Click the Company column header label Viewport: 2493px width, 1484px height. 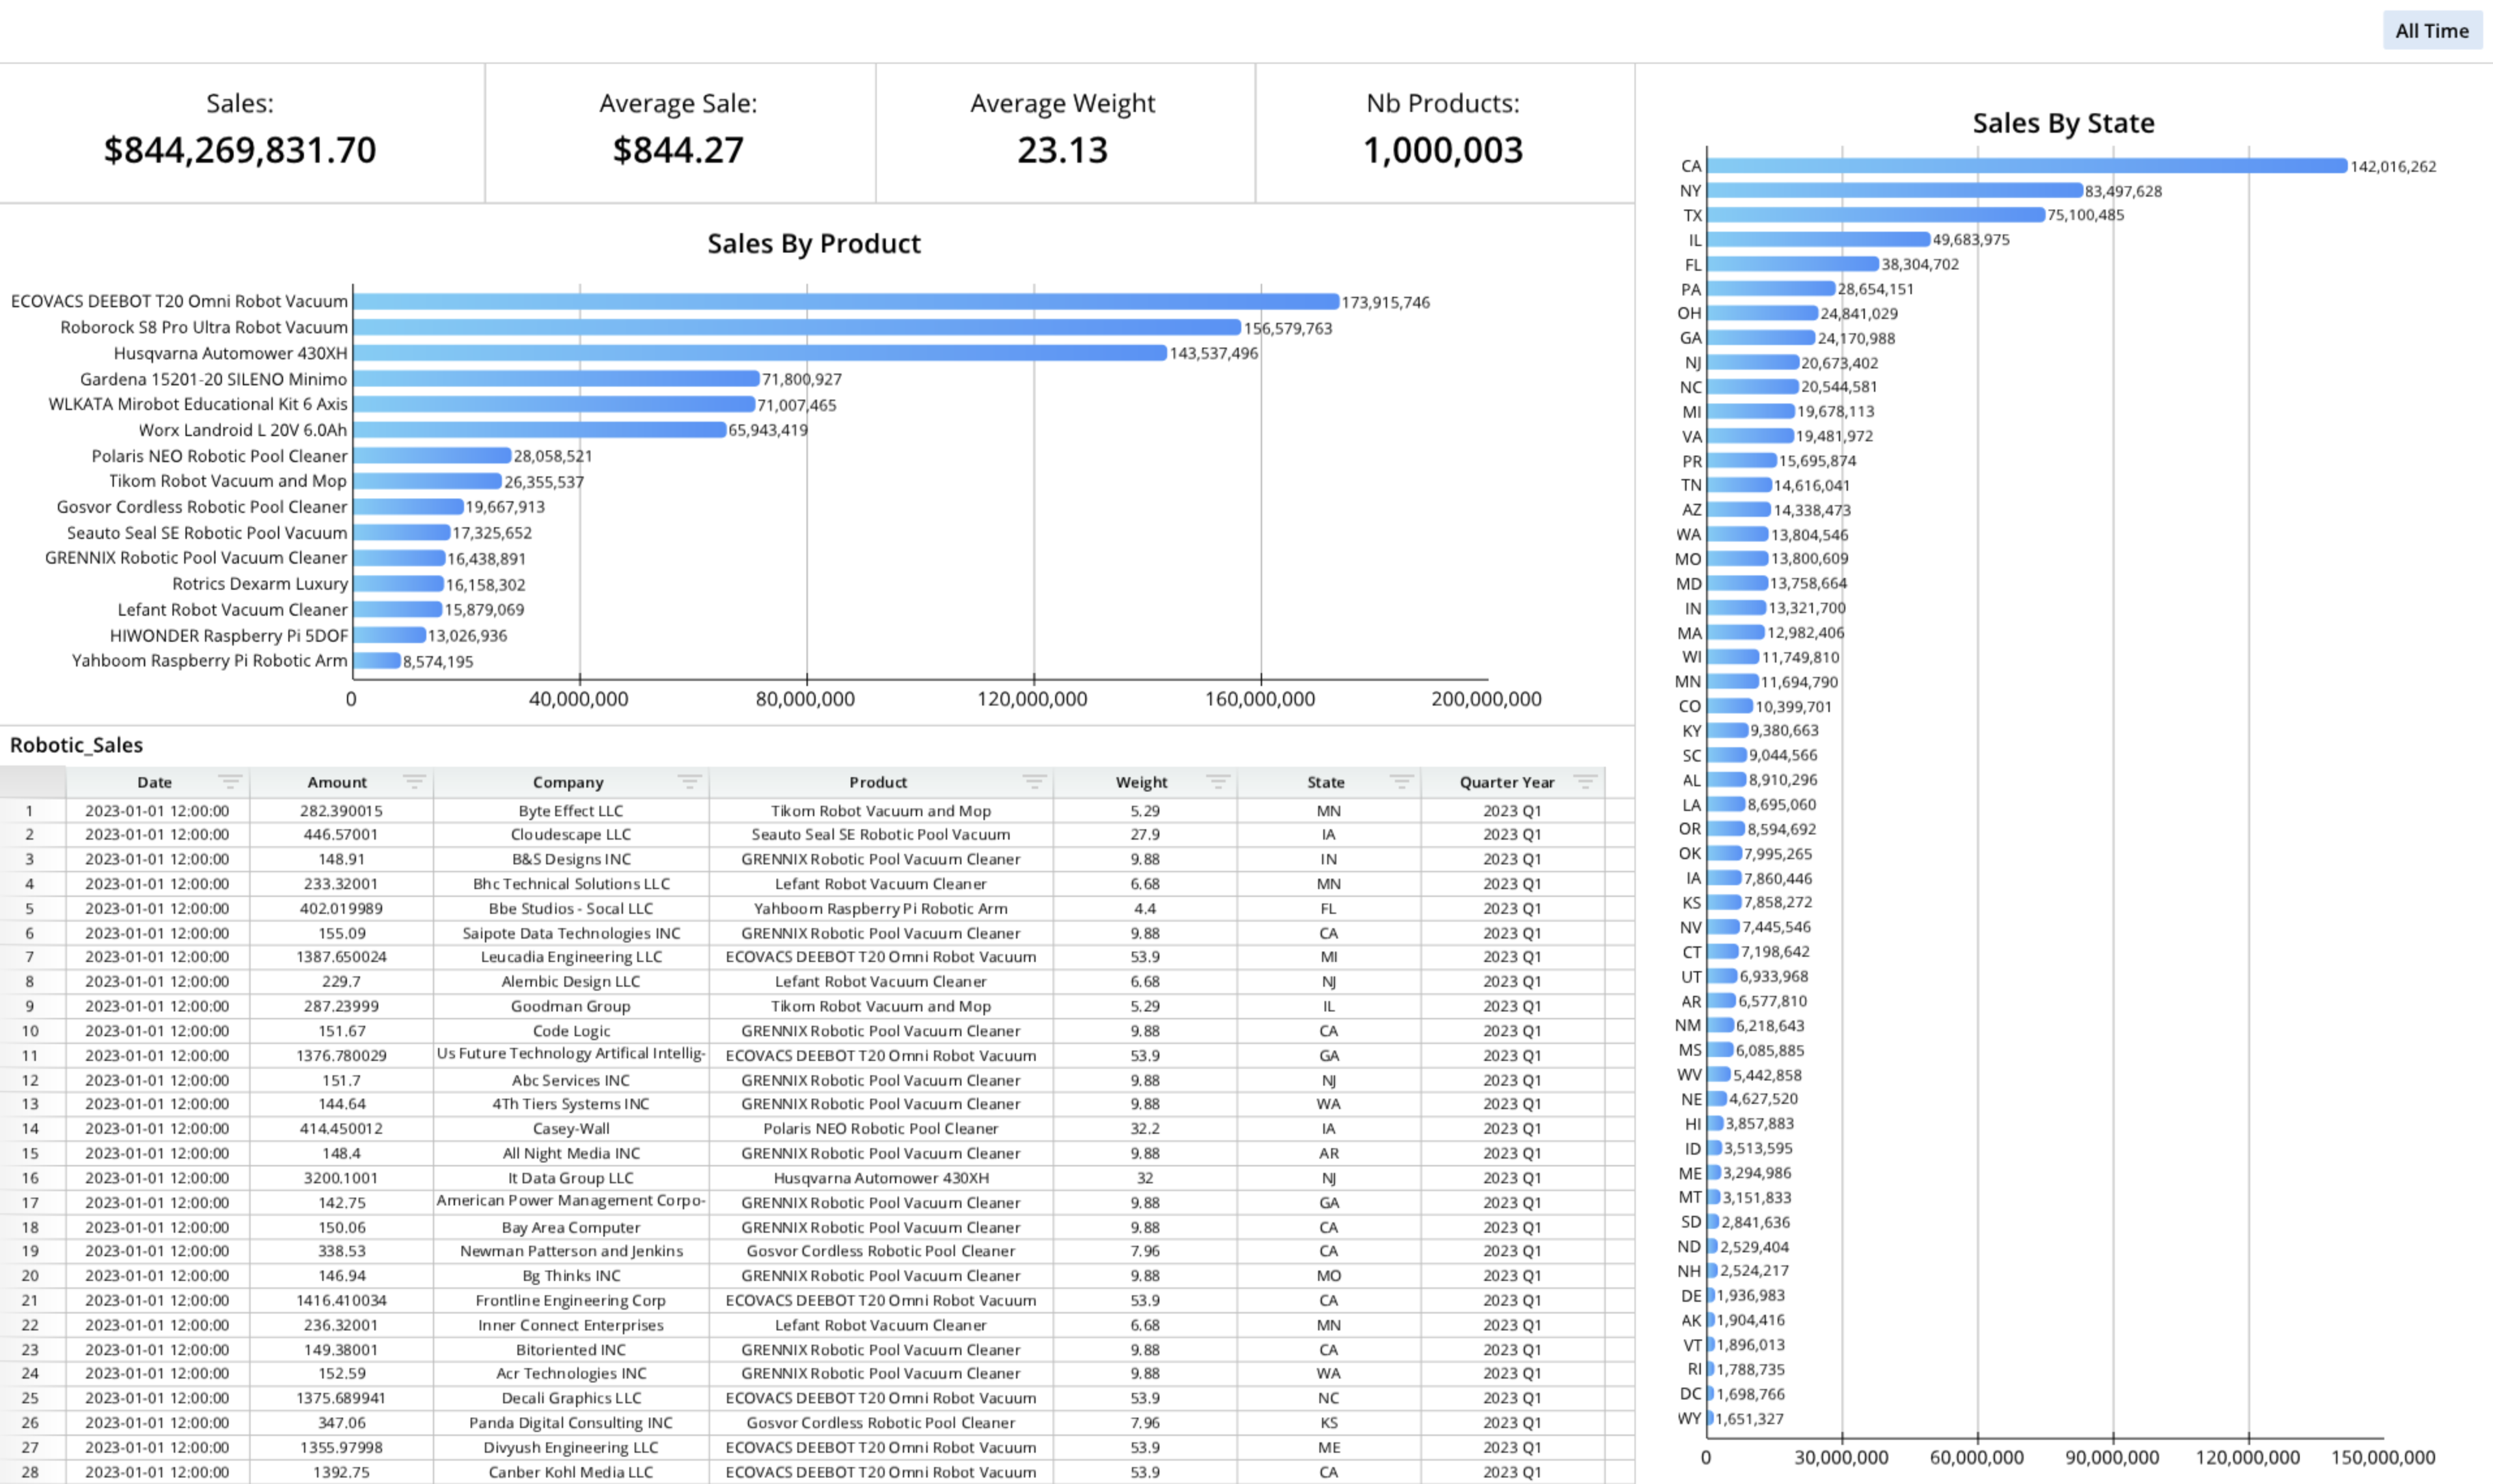tap(567, 782)
